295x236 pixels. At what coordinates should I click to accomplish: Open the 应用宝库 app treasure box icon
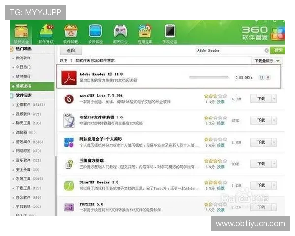pyautogui.click(x=145, y=33)
